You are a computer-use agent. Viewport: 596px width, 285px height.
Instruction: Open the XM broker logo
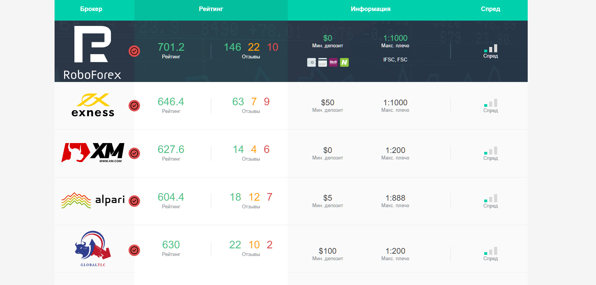[x=93, y=153]
